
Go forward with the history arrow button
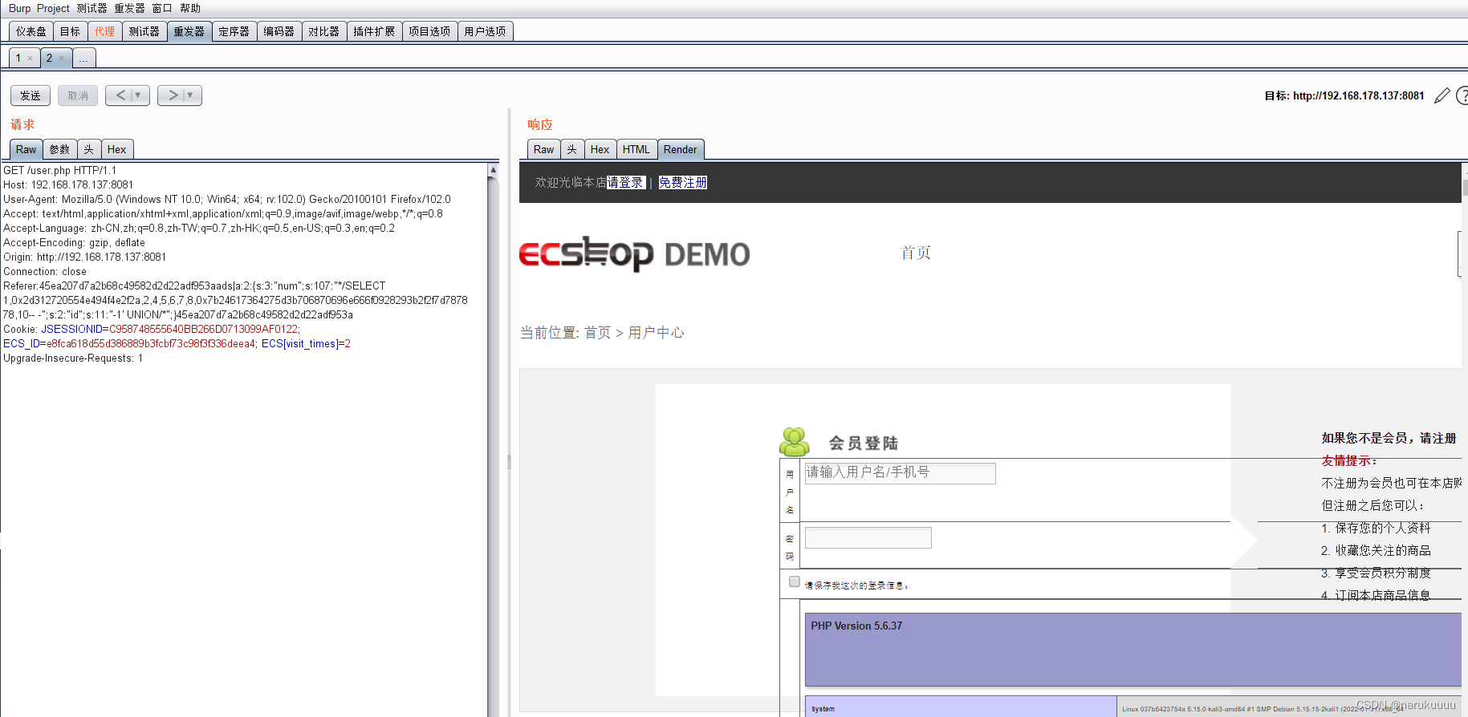tap(172, 95)
